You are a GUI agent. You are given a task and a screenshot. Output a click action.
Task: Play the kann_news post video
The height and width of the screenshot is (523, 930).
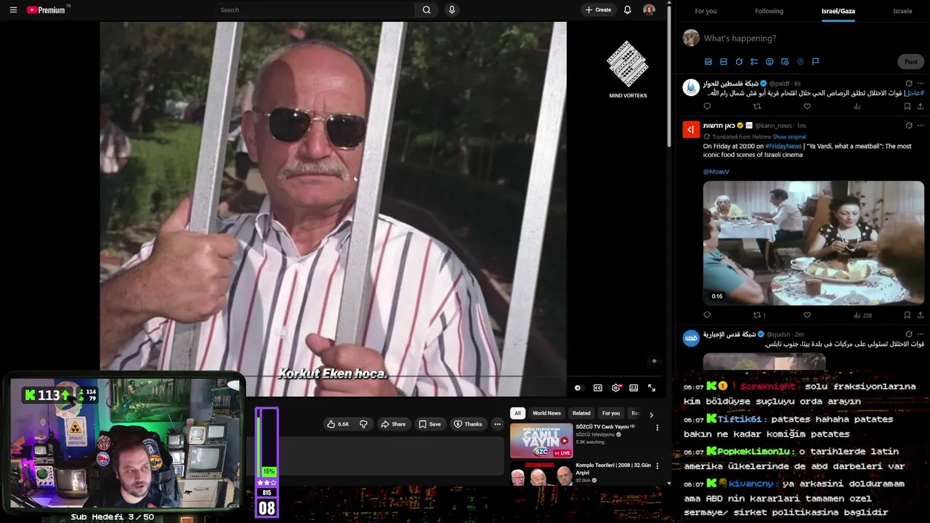point(814,243)
